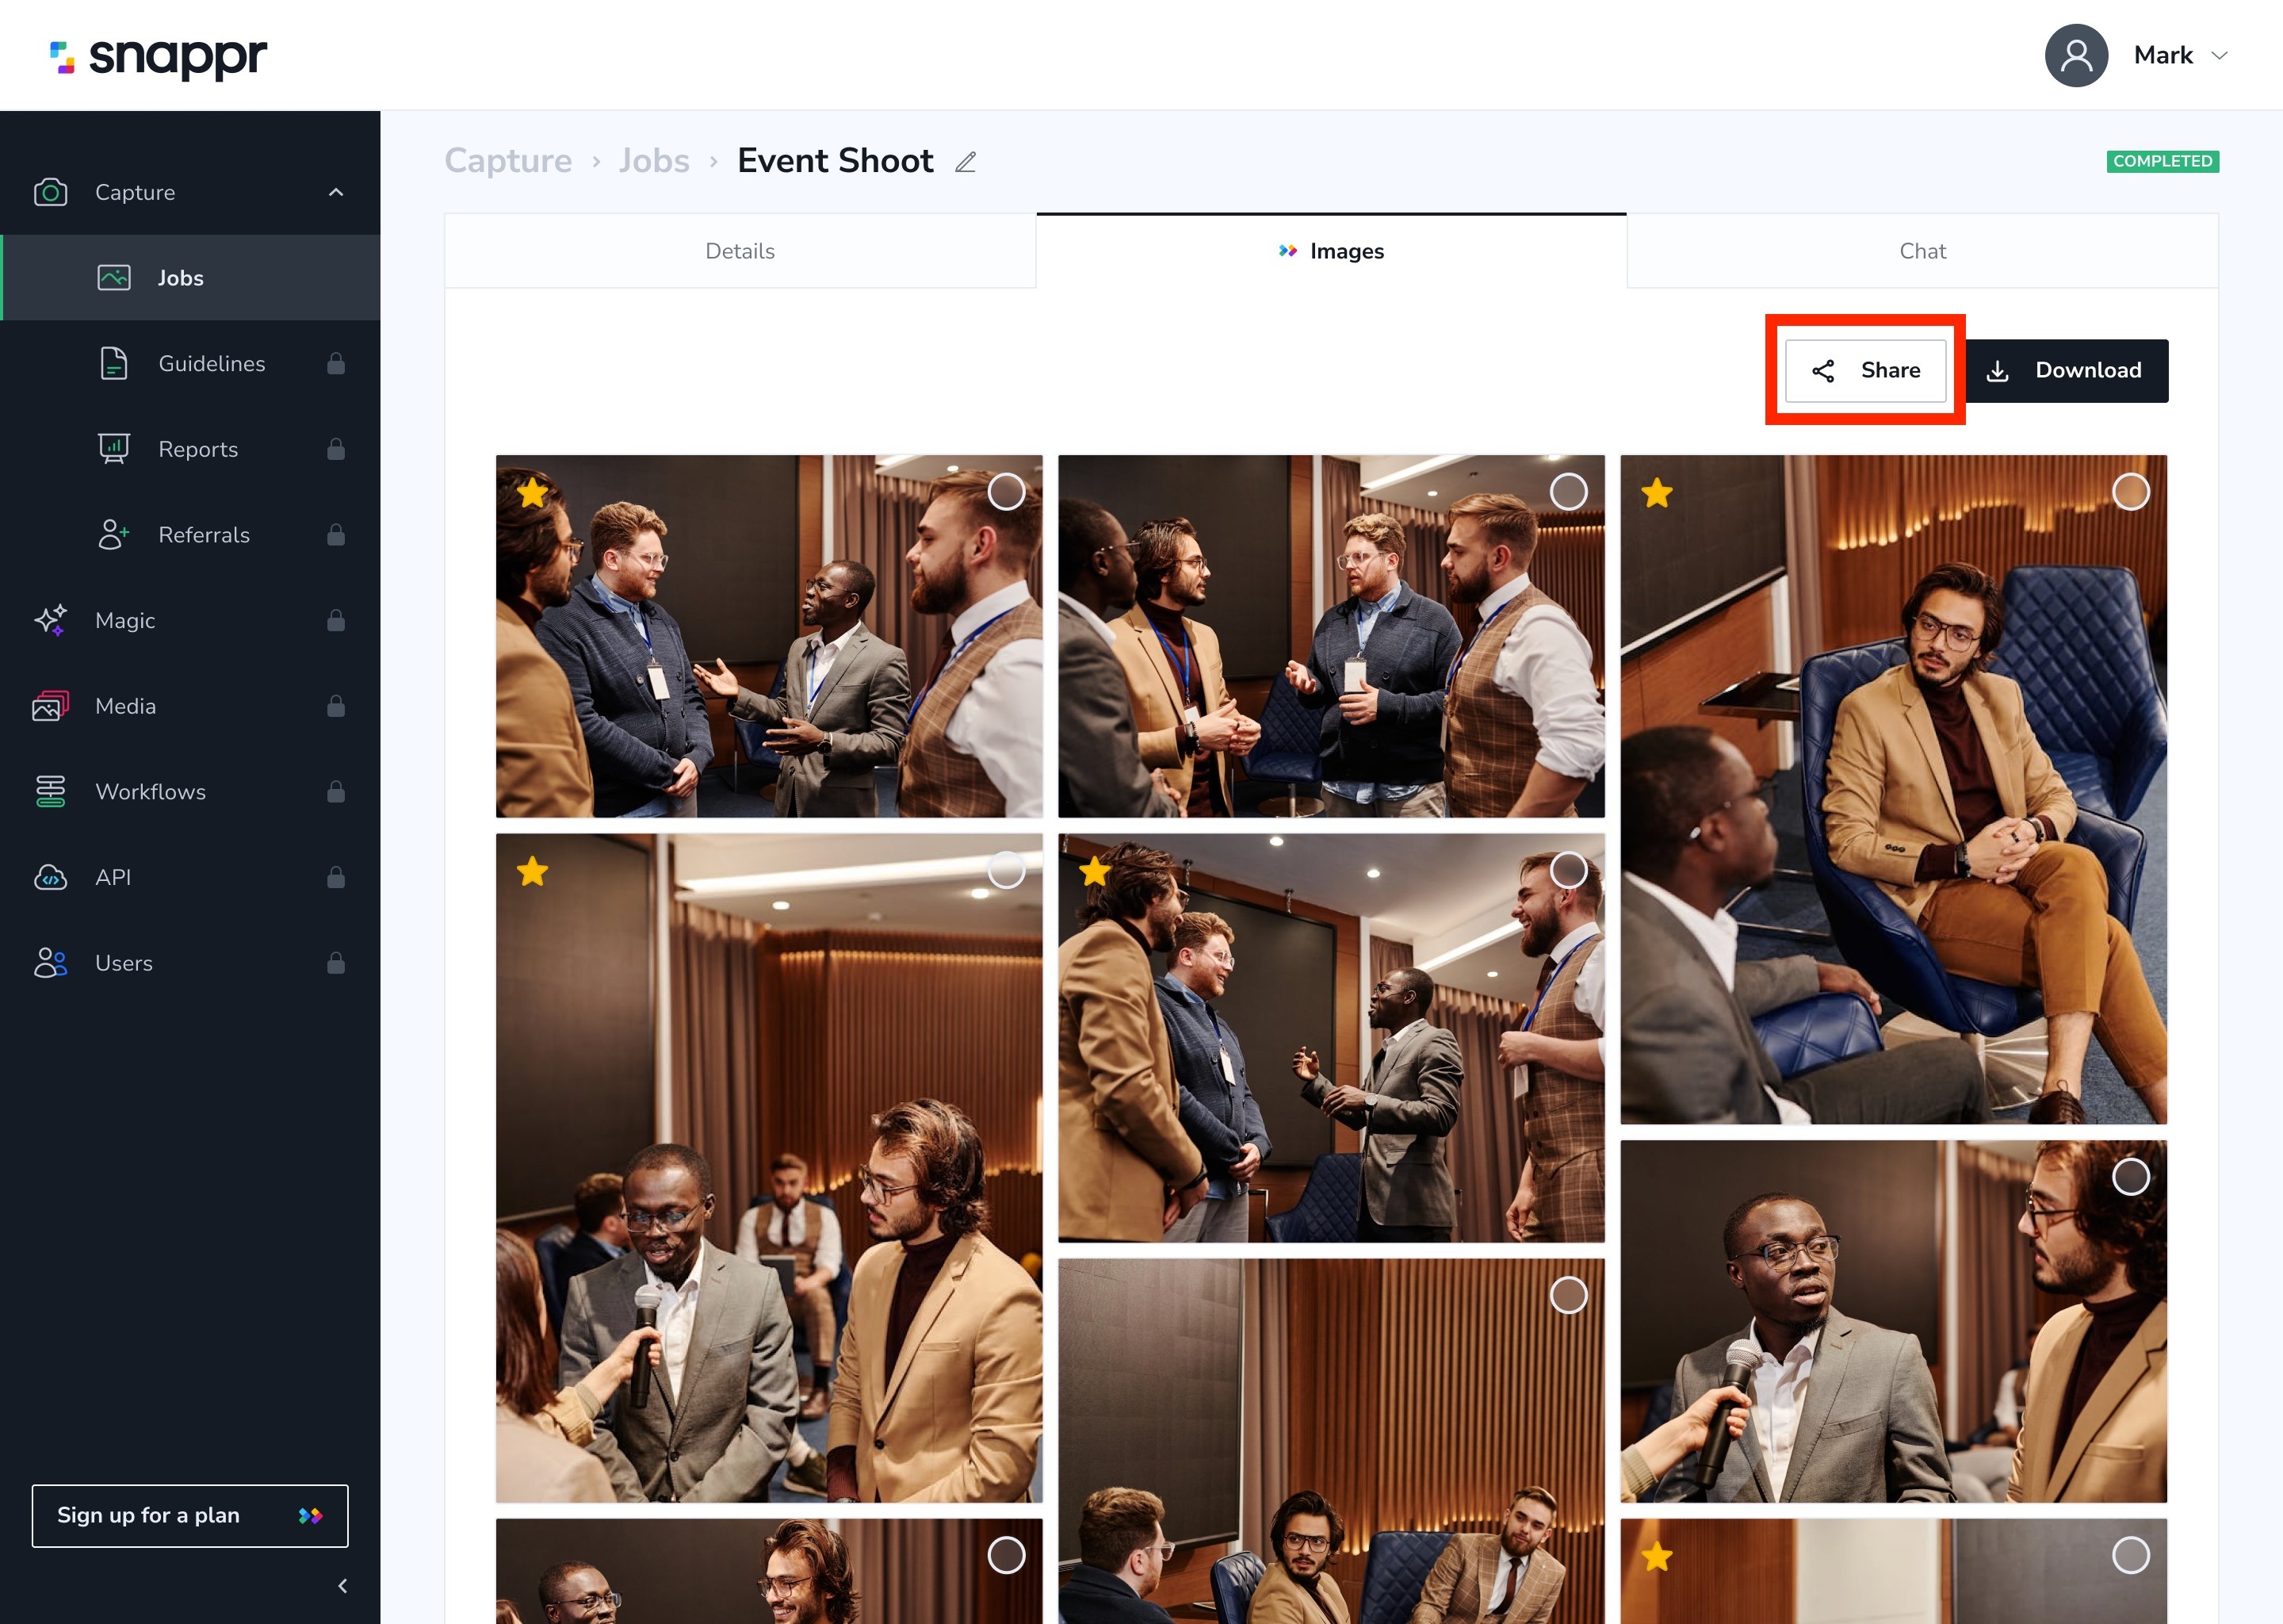2283x1624 pixels.
Task: Unstar the tall microphone interview photo
Action: [x=533, y=871]
